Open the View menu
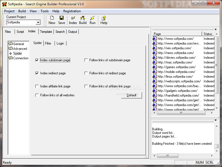 coord(33,11)
